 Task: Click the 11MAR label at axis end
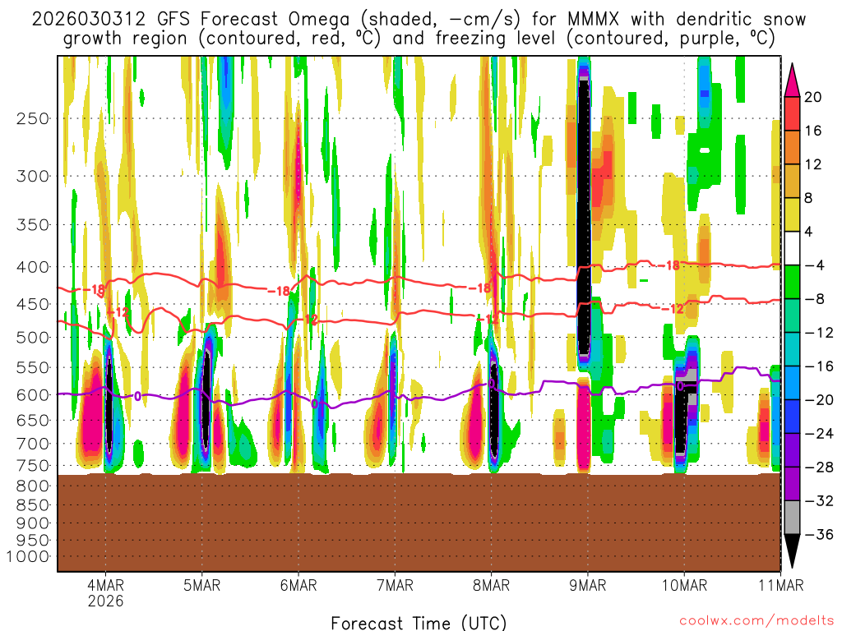[780, 585]
